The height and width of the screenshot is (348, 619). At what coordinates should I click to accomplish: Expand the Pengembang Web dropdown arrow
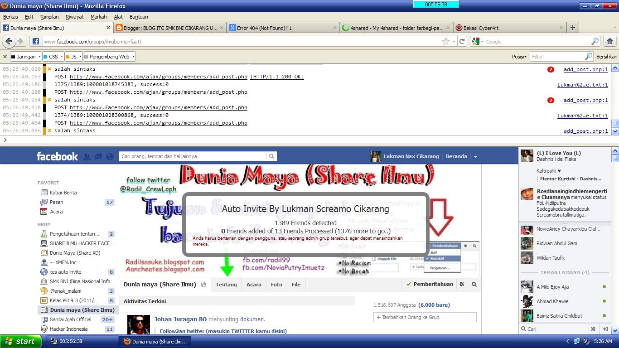point(133,57)
